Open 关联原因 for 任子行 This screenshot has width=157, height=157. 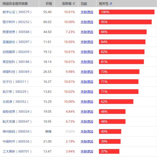pos(87,82)
